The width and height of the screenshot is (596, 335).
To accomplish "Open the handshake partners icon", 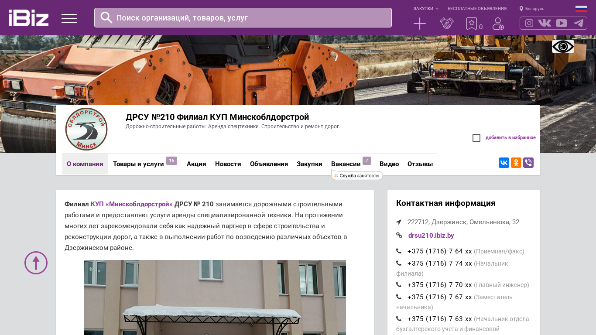I will click(x=447, y=24).
